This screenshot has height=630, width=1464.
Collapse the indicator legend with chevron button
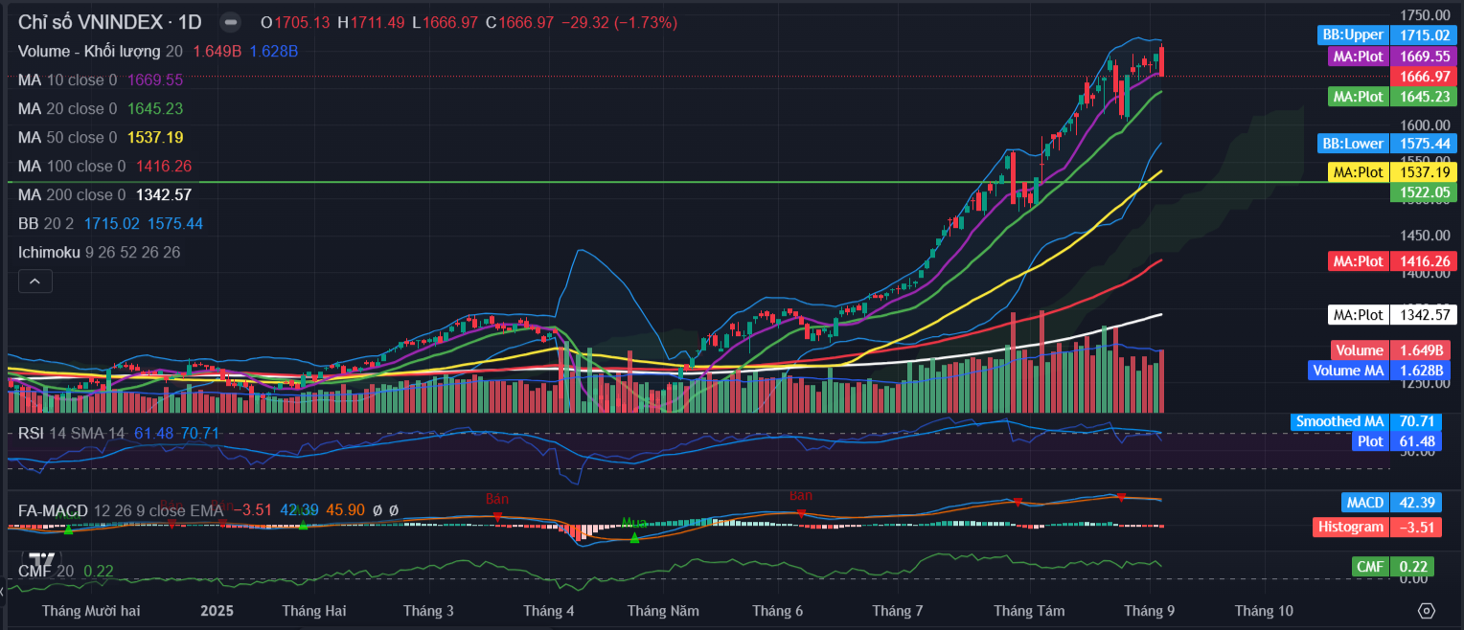pyautogui.click(x=34, y=281)
